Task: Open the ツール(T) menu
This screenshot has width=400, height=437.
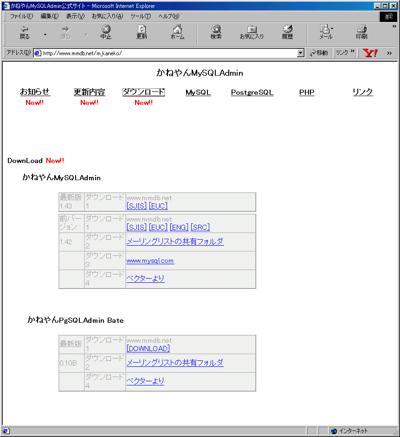Action: coord(141,16)
